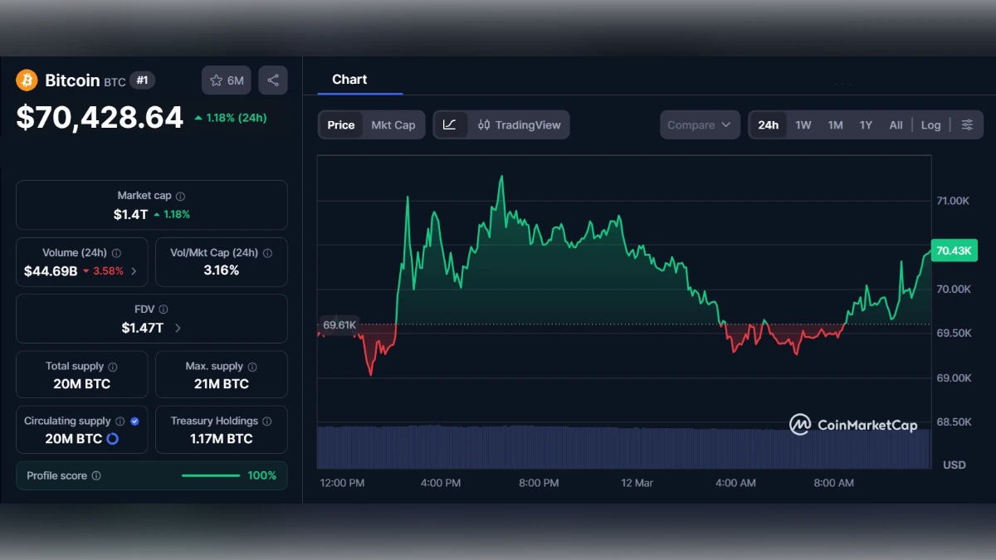Select the line chart style icon
Image resolution: width=996 pixels, height=560 pixels.
451,124
